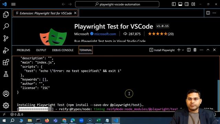
Task: Click the Microsoft publisher name
Action: point(81,34)
